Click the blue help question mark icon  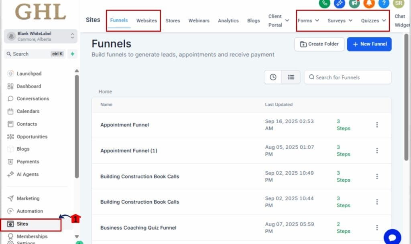[384, 3]
